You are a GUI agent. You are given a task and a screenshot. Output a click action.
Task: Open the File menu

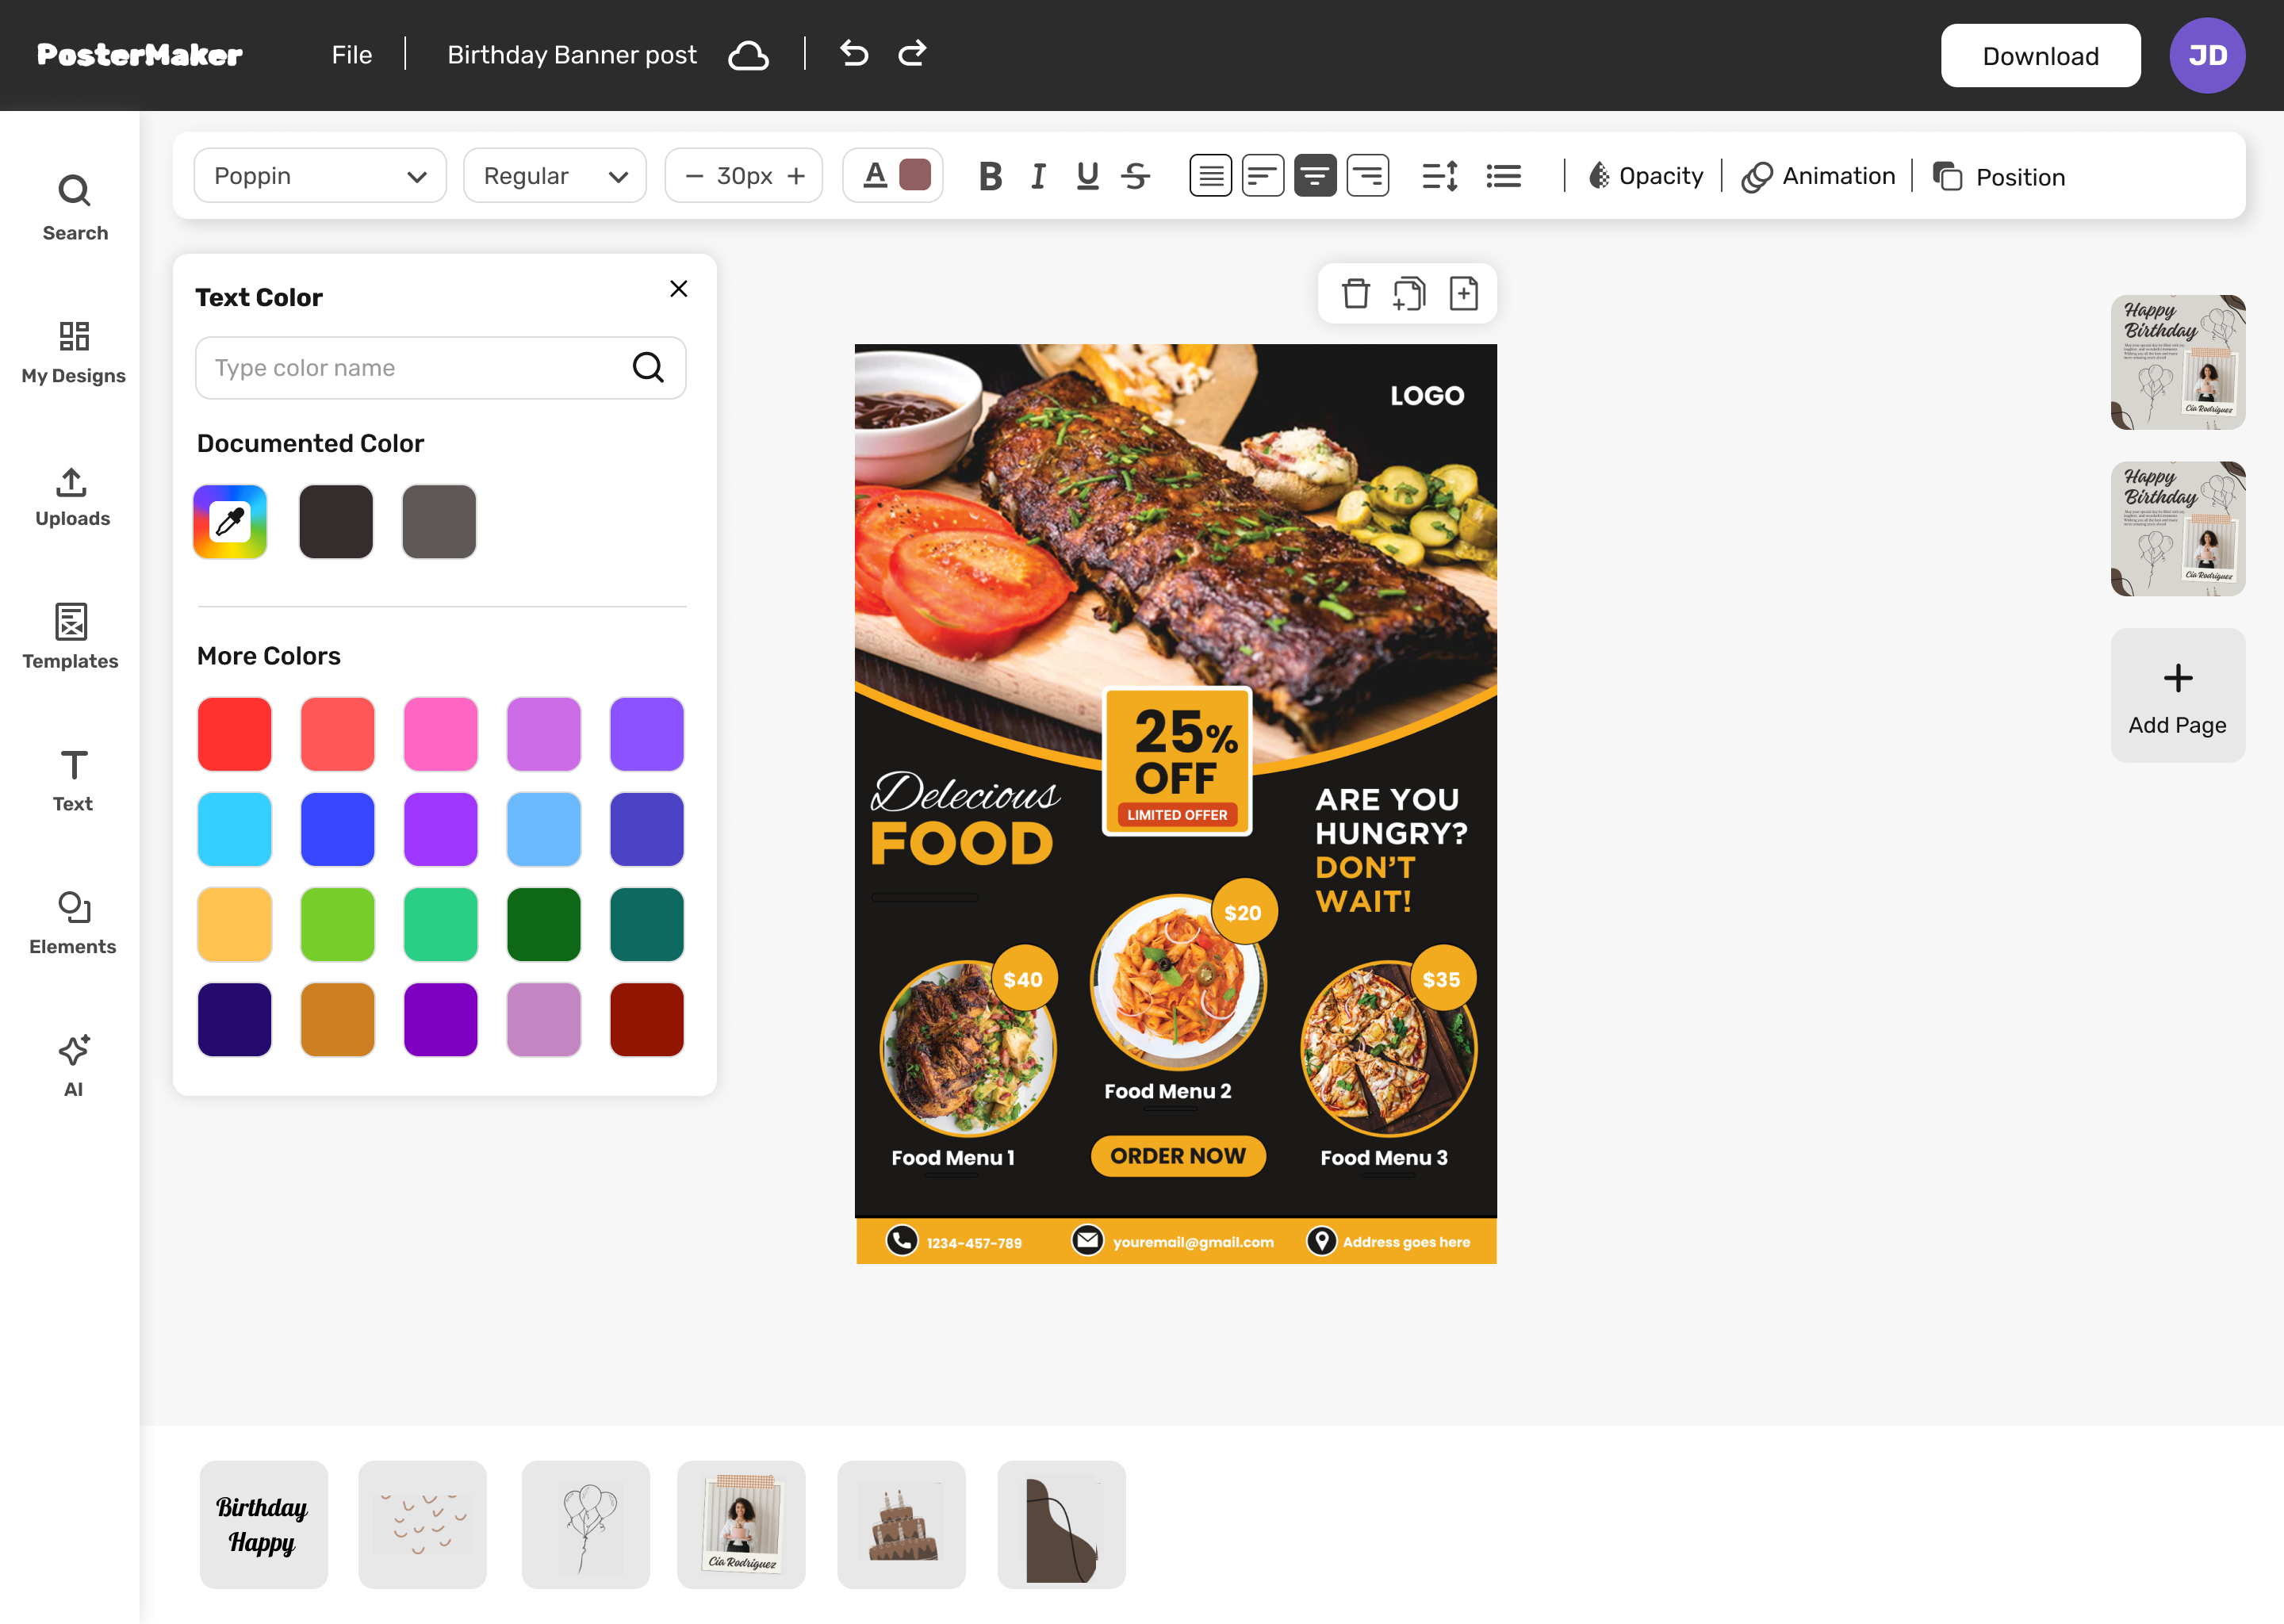(352, 54)
